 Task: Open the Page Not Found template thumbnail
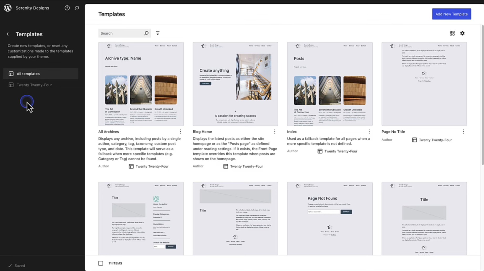click(x=330, y=219)
